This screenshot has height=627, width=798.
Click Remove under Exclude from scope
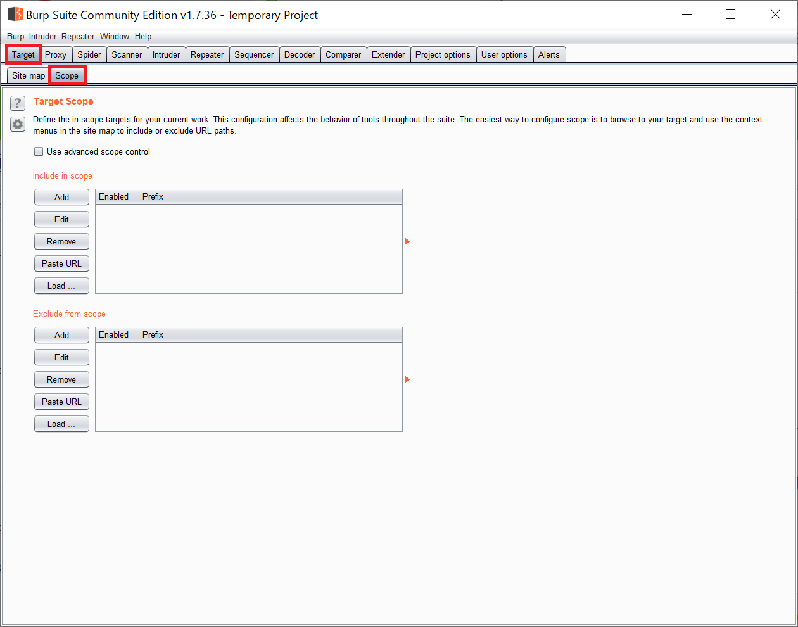[x=61, y=379]
